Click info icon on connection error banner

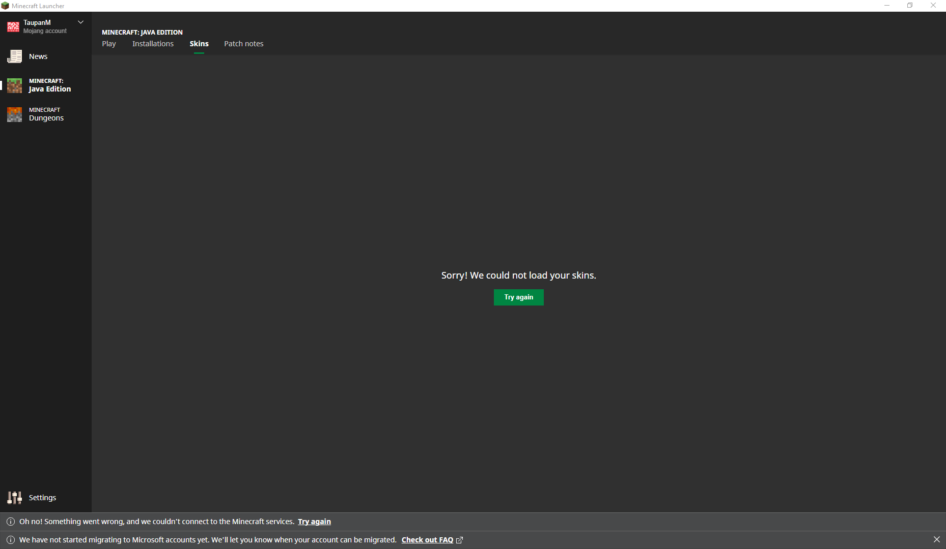click(x=10, y=522)
